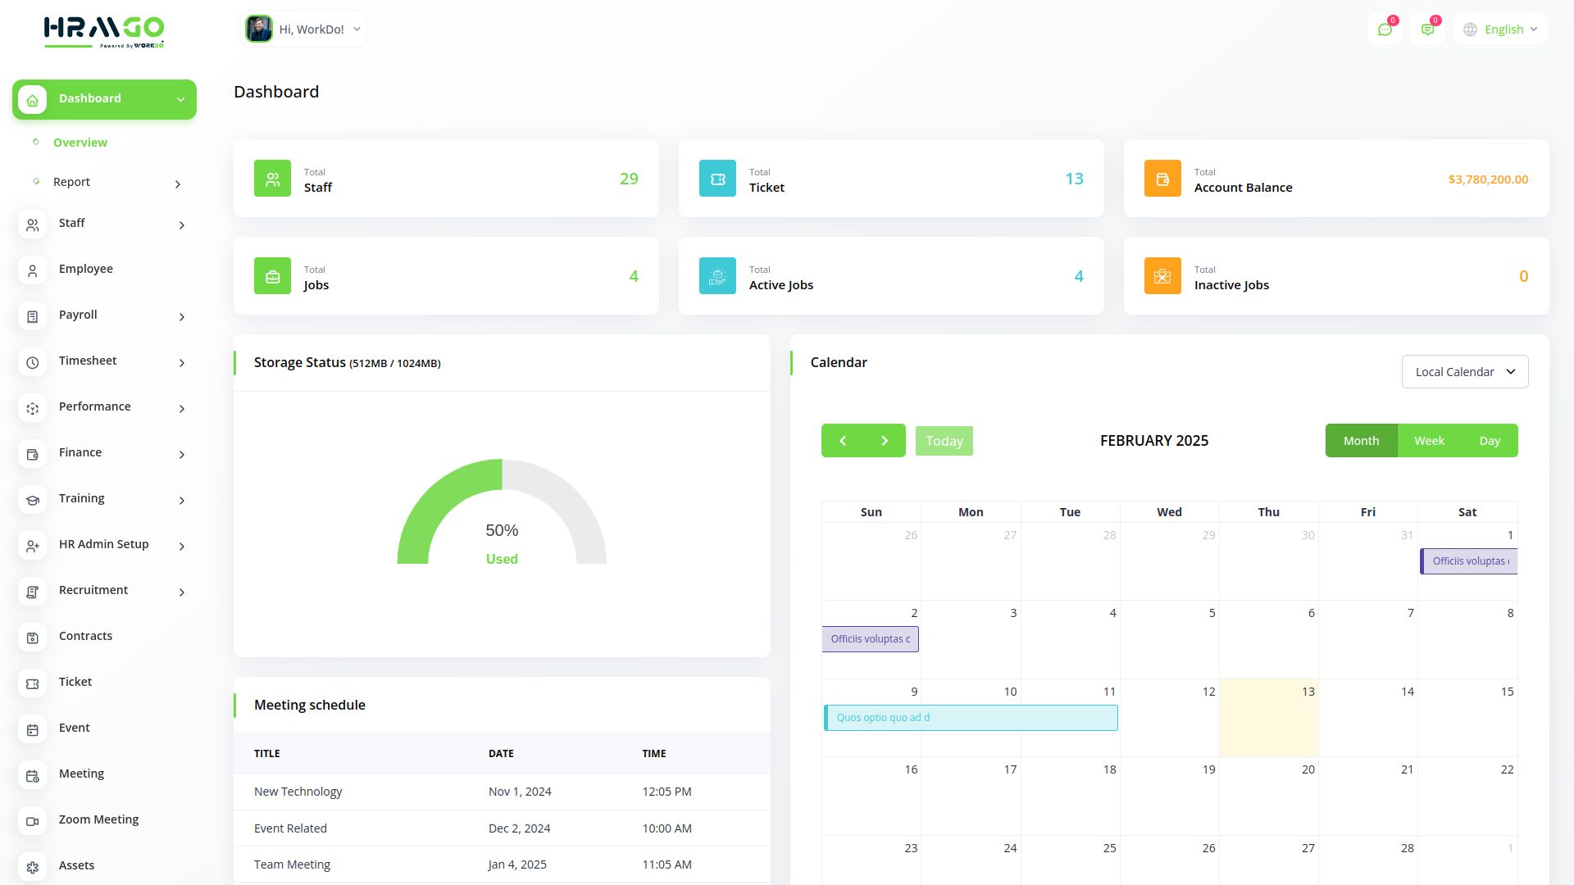This screenshot has width=1574, height=885.
Task: Select the Zoom Meeting camera icon
Action: (x=32, y=821)
